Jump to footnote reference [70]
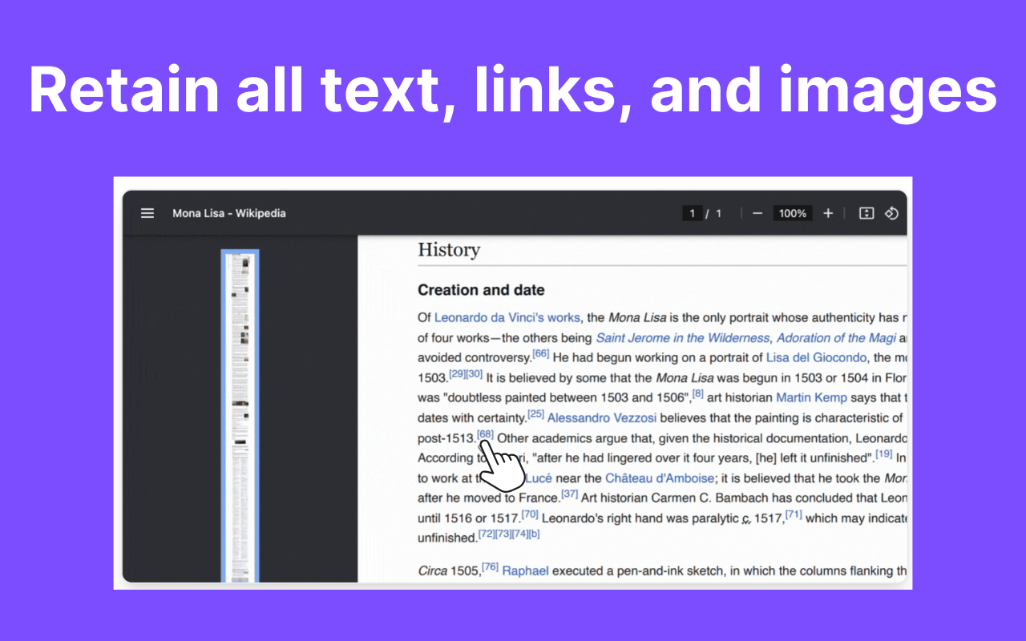Image resolution: width=1026 pixels, height=641 pixels. (530, 514)
